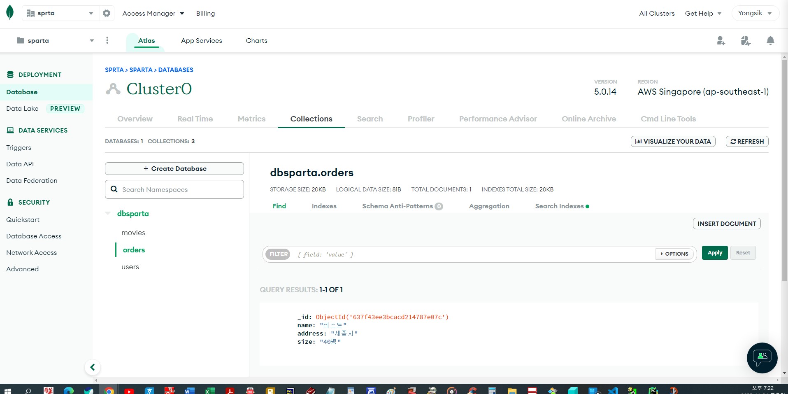Open Visual Studio Code from the taskbar
The image size is (788, 394).
(613, 390)
